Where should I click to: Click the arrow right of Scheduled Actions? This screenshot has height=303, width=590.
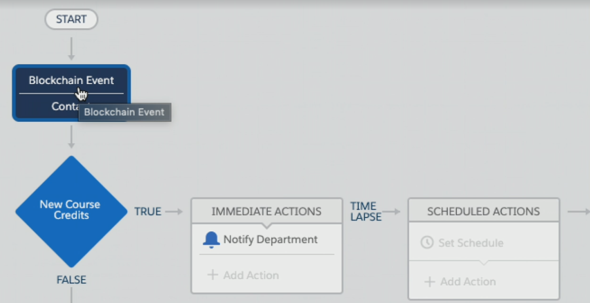pos(578,212)
